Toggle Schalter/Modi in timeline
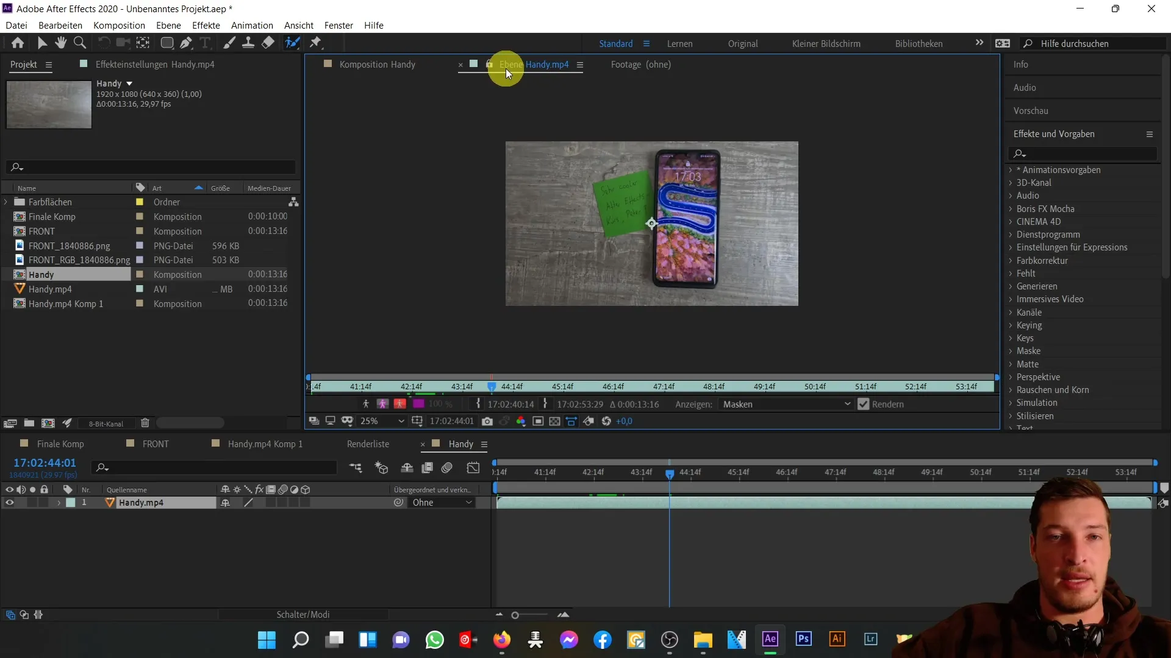The height and width of the screenshot is (658, 1171). 303,615
